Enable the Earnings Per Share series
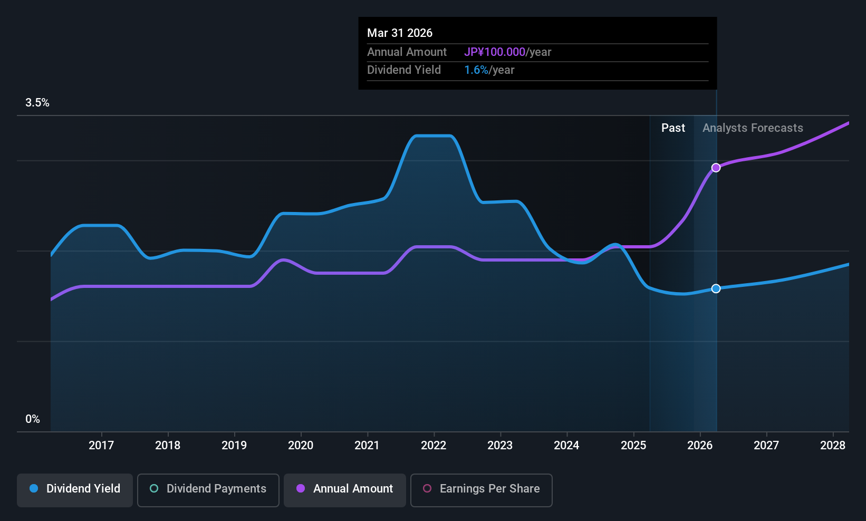The height and width of the screenshot is (521, 866). (x=482, y=490)
